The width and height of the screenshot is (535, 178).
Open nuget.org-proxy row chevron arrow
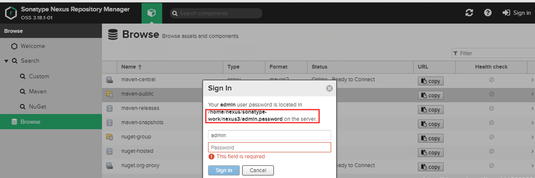click(532, 166)
